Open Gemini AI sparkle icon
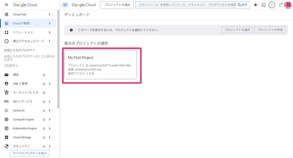 [x=255, y=5]
